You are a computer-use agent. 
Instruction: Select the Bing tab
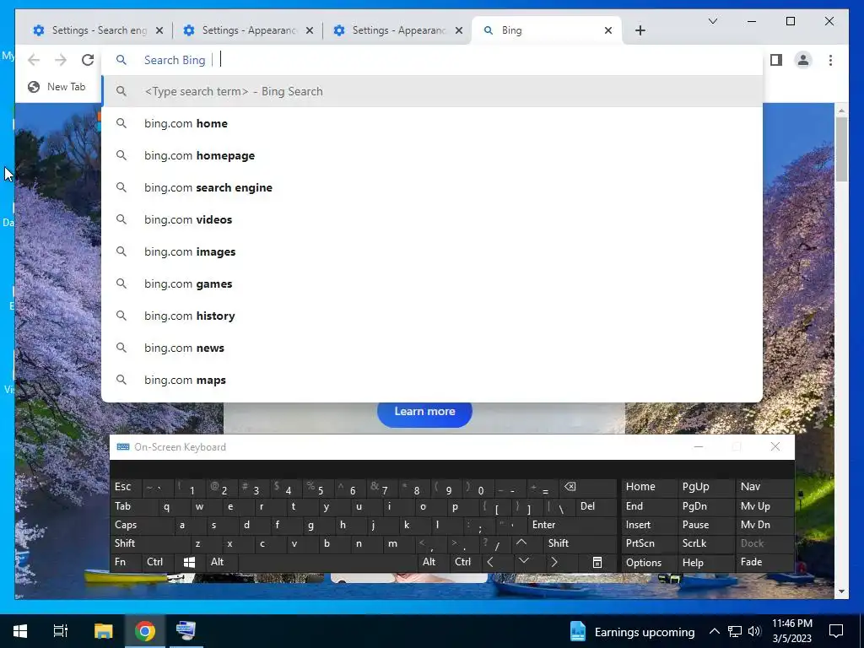547,30
